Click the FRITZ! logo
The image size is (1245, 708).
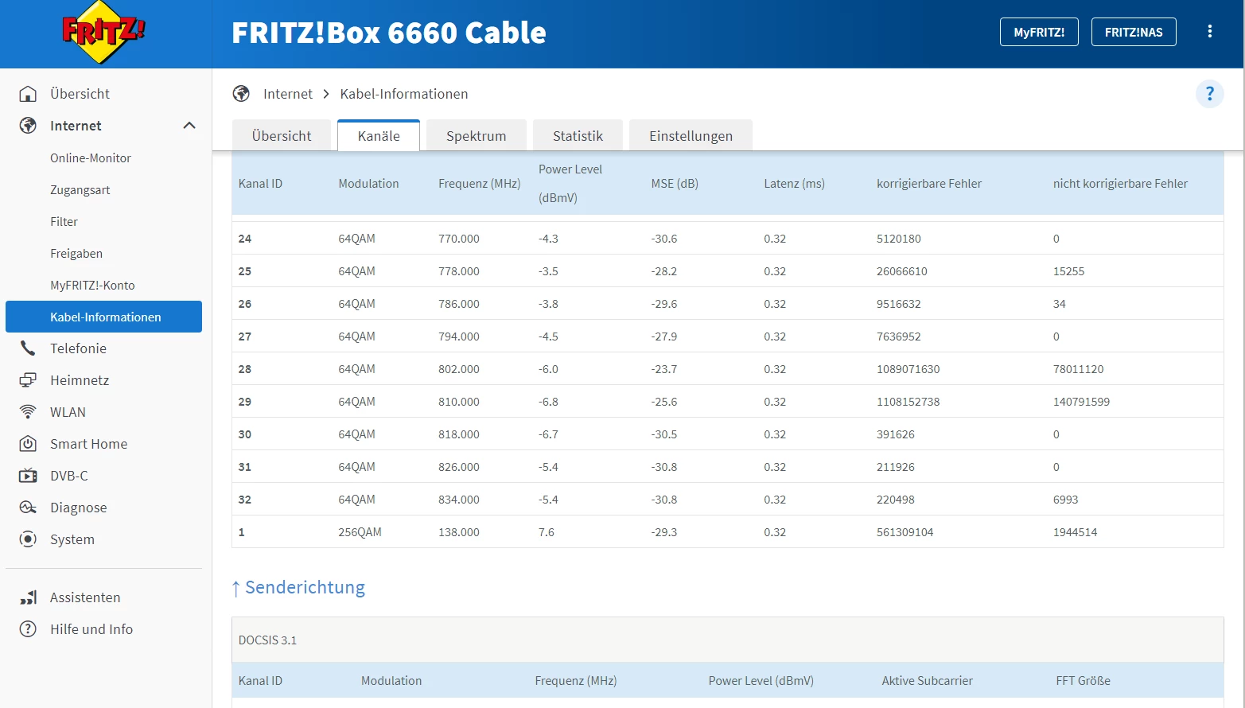tap(104, 33)
